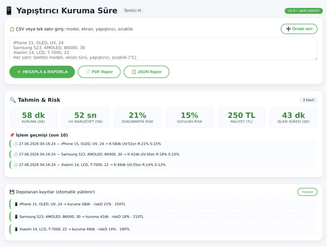Click the 250 TL MALİYET card
The height and width of the screenshot is (247, 327).
click(241, 117)
